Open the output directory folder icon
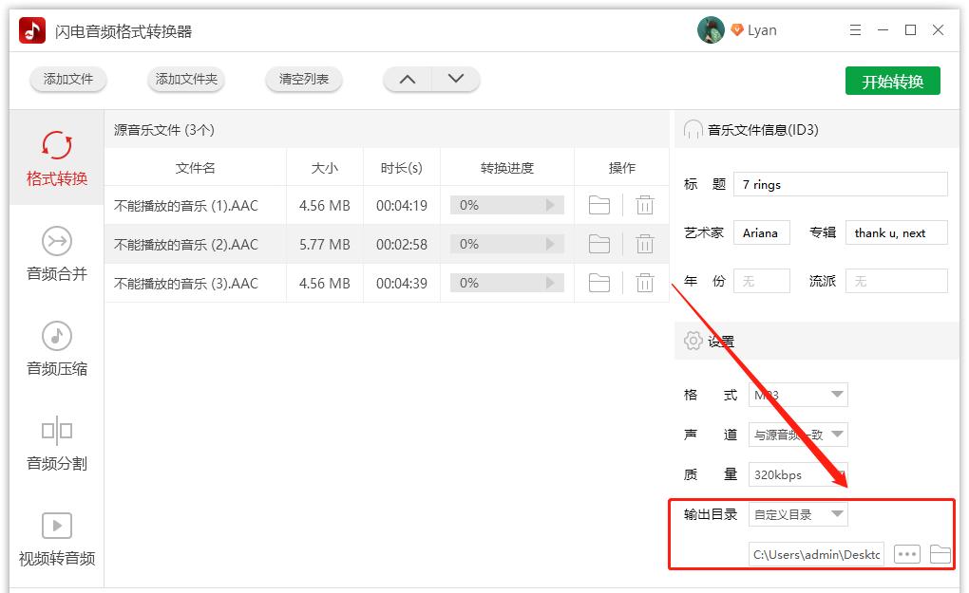Image resolution: width=969 pixels, height=593 pixels. pyautogui.click(x=940, y=553)
